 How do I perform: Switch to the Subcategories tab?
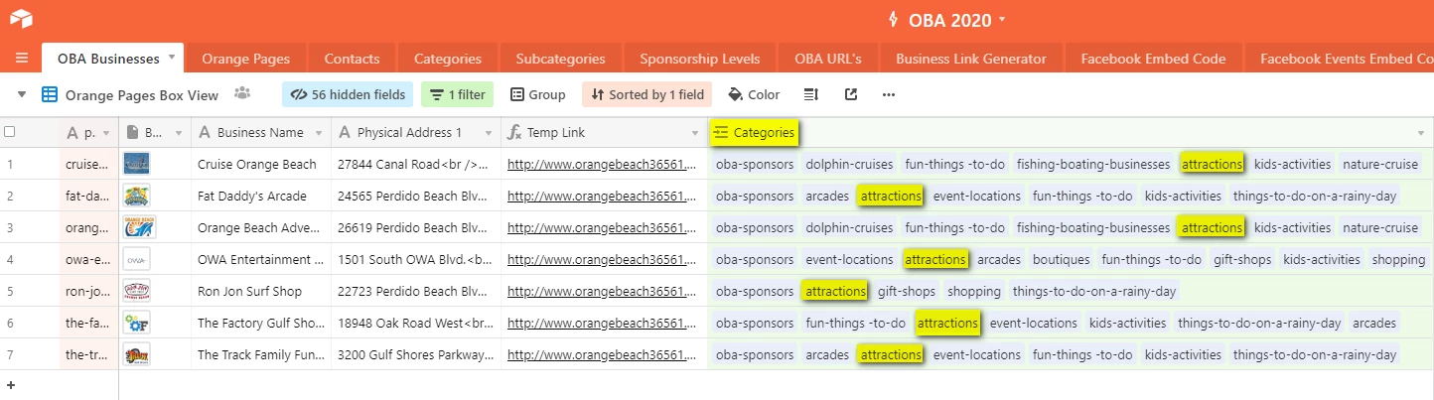[561, 59]
